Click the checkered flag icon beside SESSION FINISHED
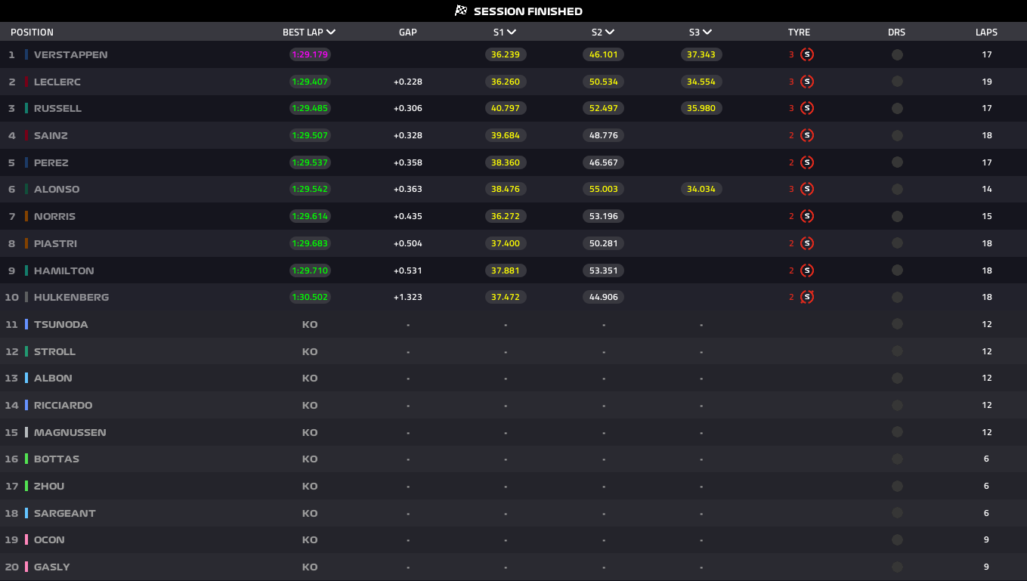Image resolution: width=1027 pixels, height=581 pixels. click(462, 11)
